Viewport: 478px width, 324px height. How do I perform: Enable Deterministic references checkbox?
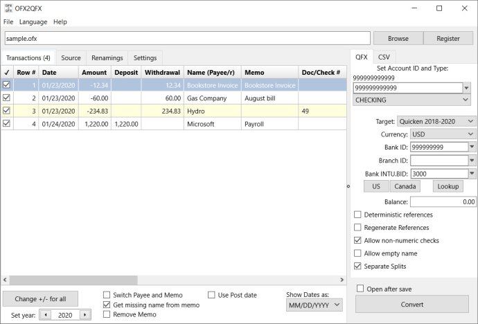tap(357, 215)
